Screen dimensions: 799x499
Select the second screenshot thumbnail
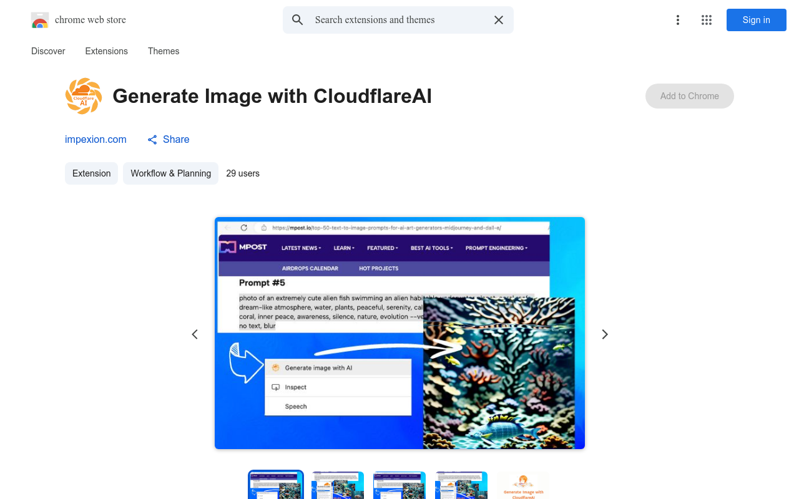click(338, 485)
